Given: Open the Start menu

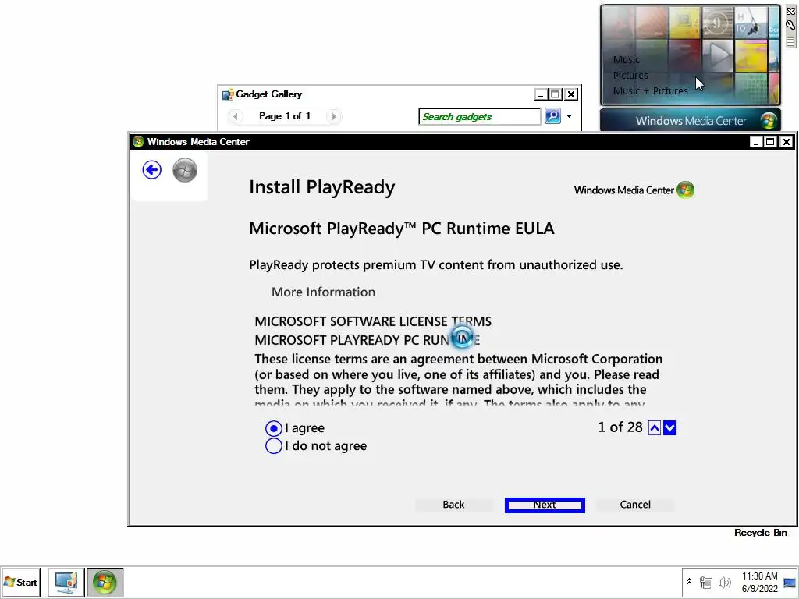Looking at the screenshot, I should (20, 583).
